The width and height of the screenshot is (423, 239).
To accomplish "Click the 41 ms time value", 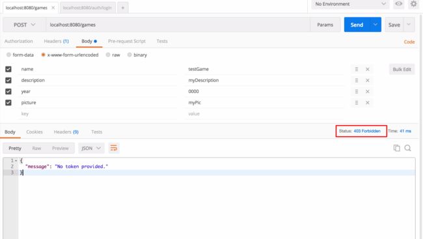I will click(405, 131).
